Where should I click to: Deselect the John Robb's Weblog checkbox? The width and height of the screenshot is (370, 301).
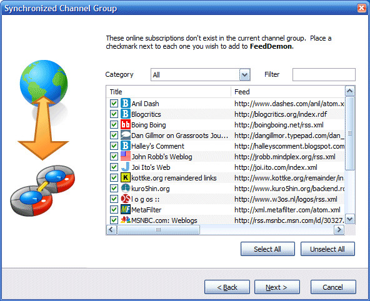click(114, 157)
